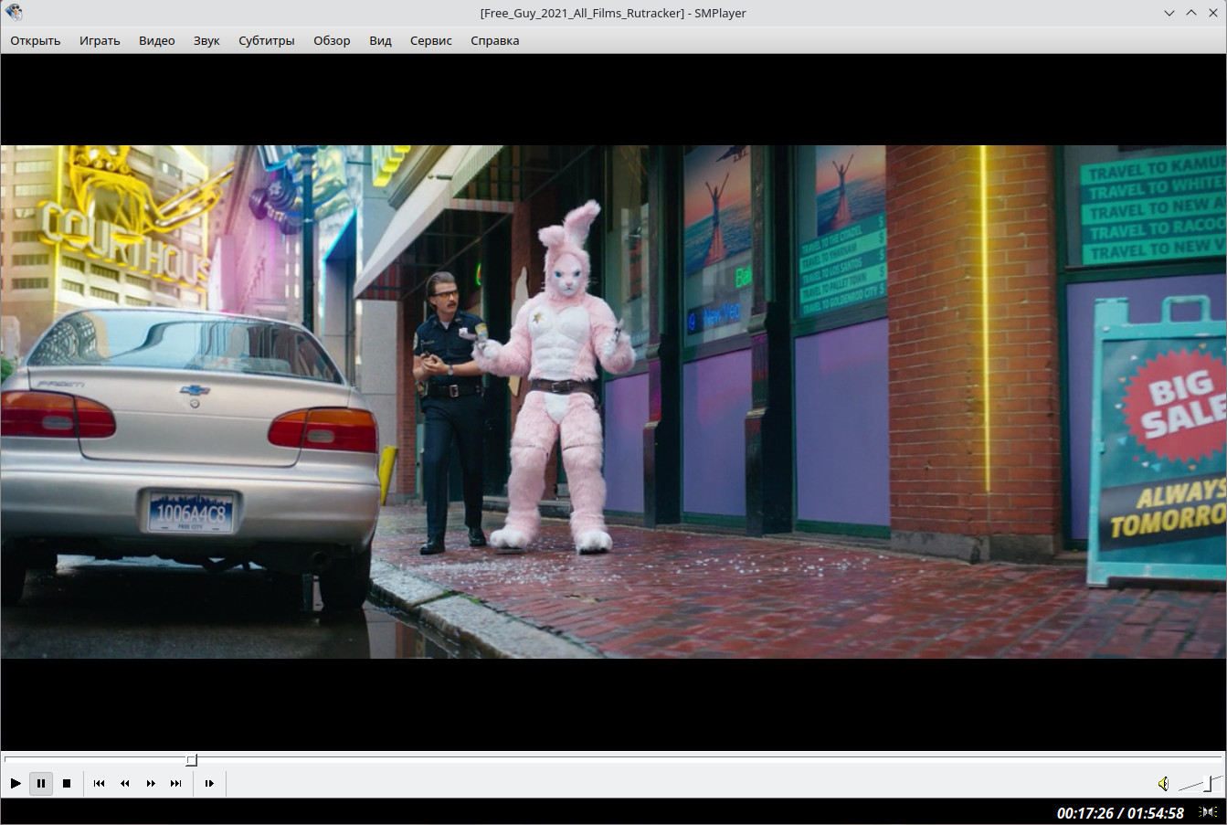Open the Звук menu
The image size is (1227, 825).
coord(206,40)
